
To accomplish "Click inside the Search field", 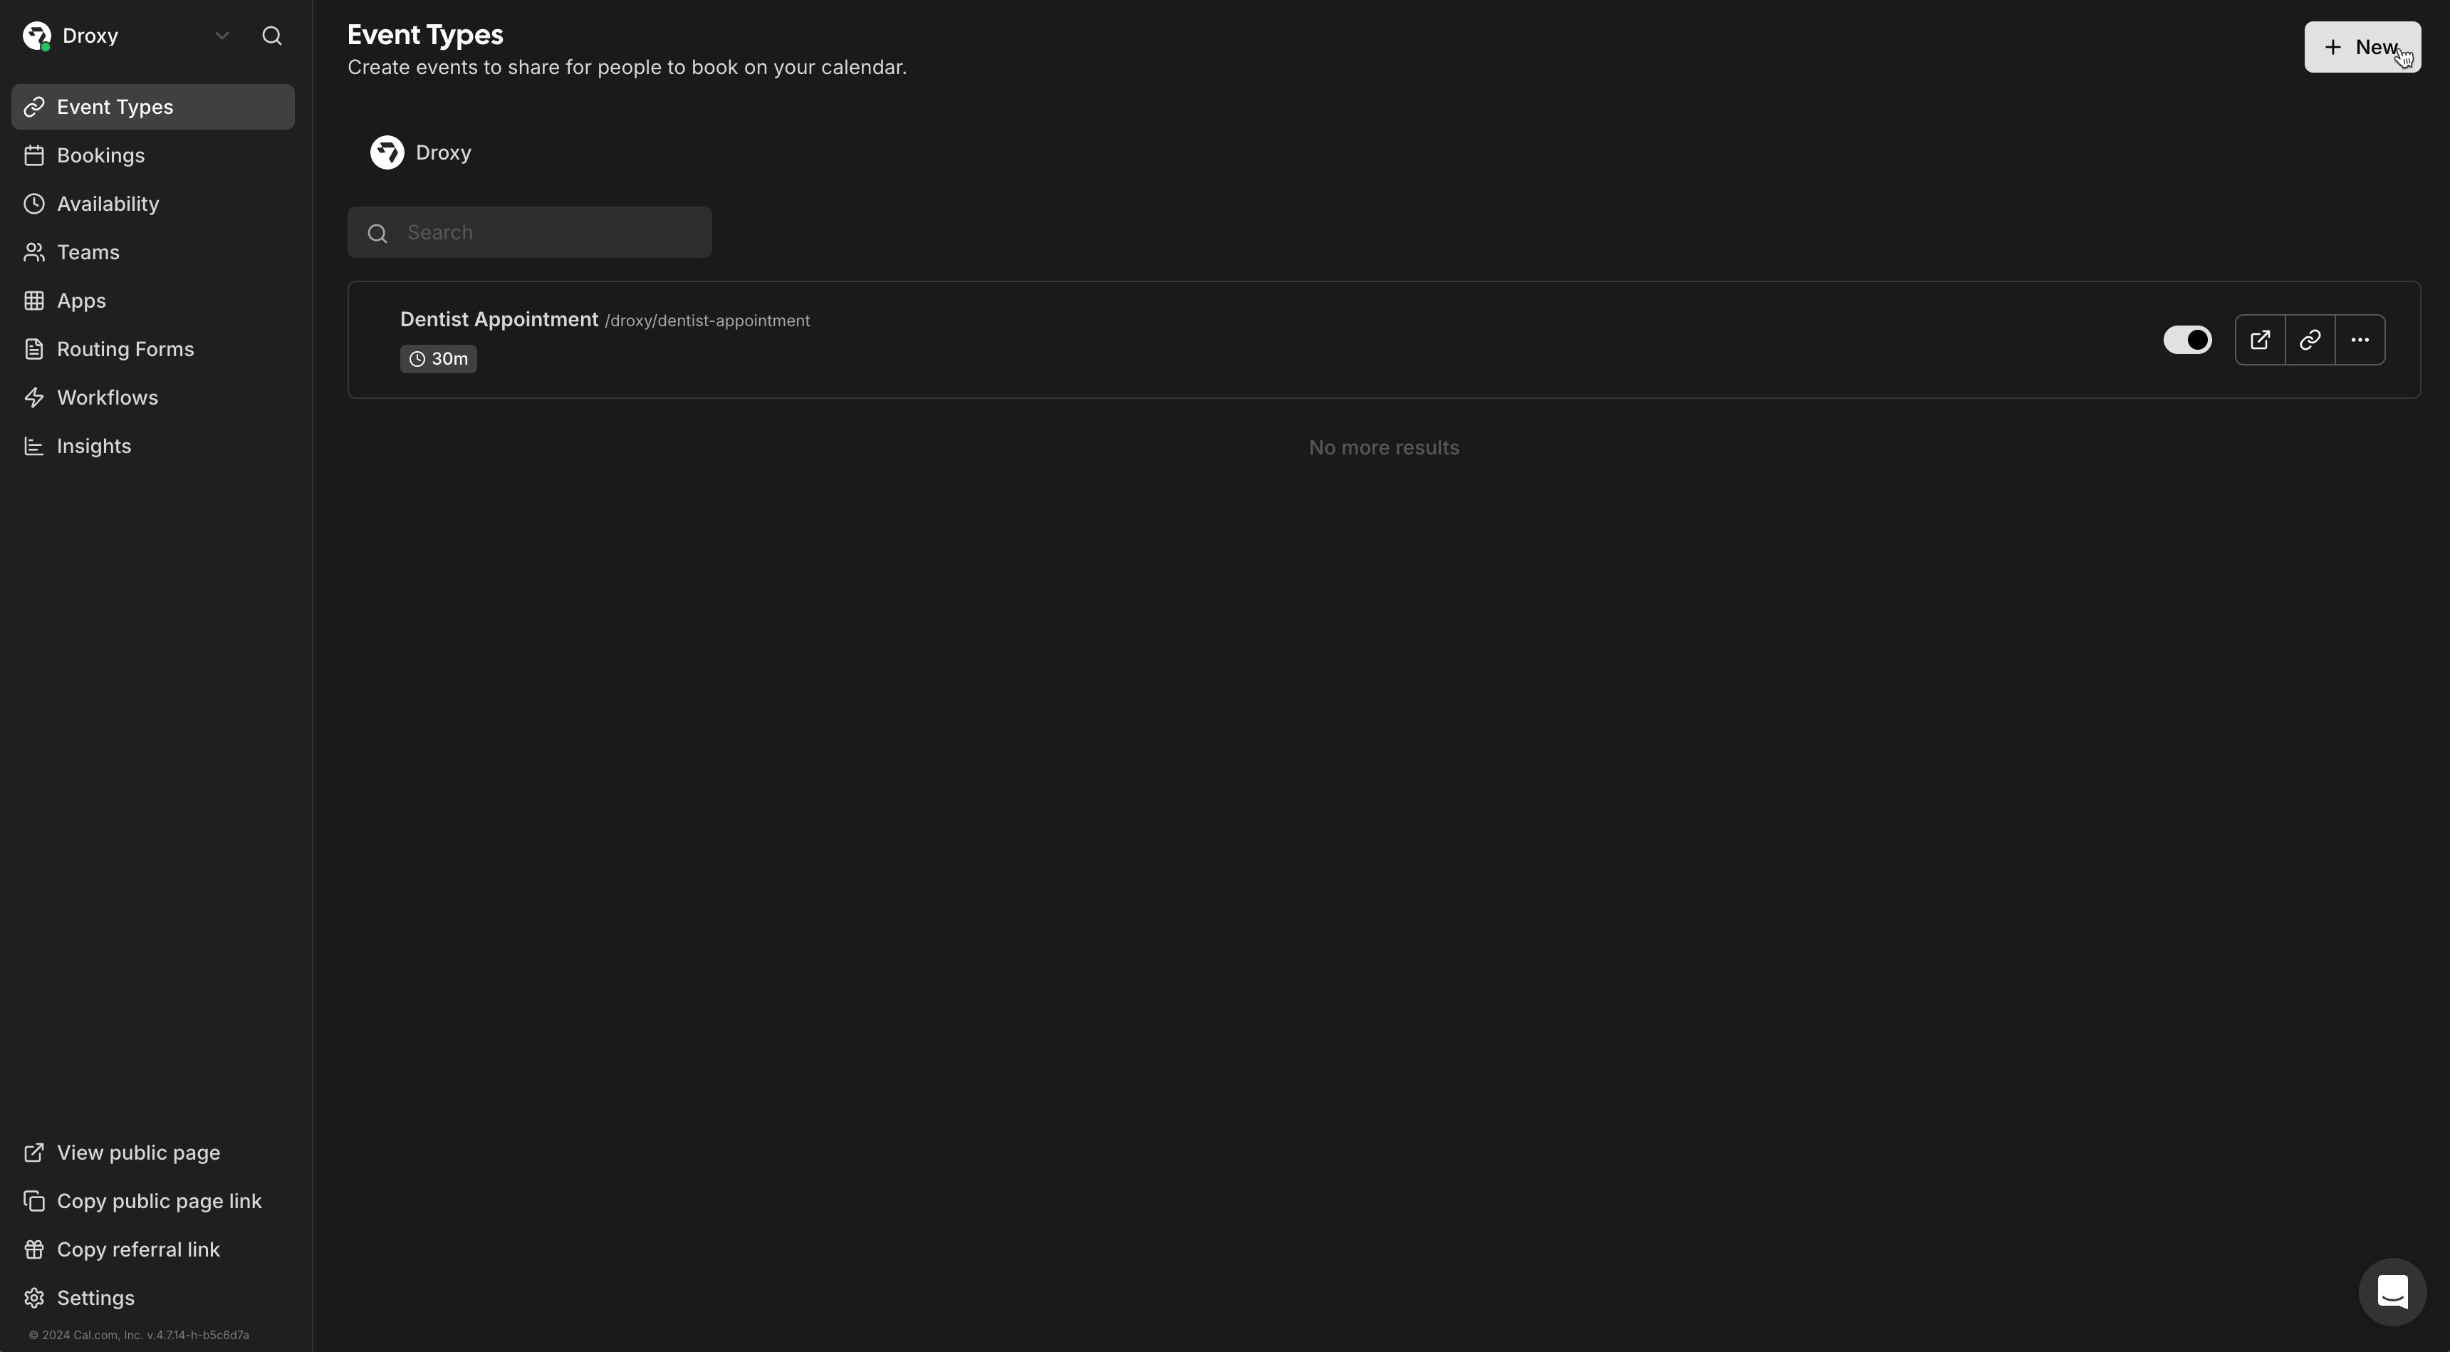I will tap(530, 232).
